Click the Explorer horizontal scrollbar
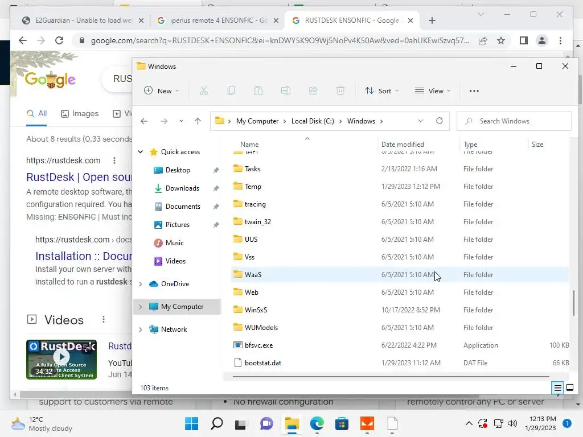583x437 pixels. (391, 377)
